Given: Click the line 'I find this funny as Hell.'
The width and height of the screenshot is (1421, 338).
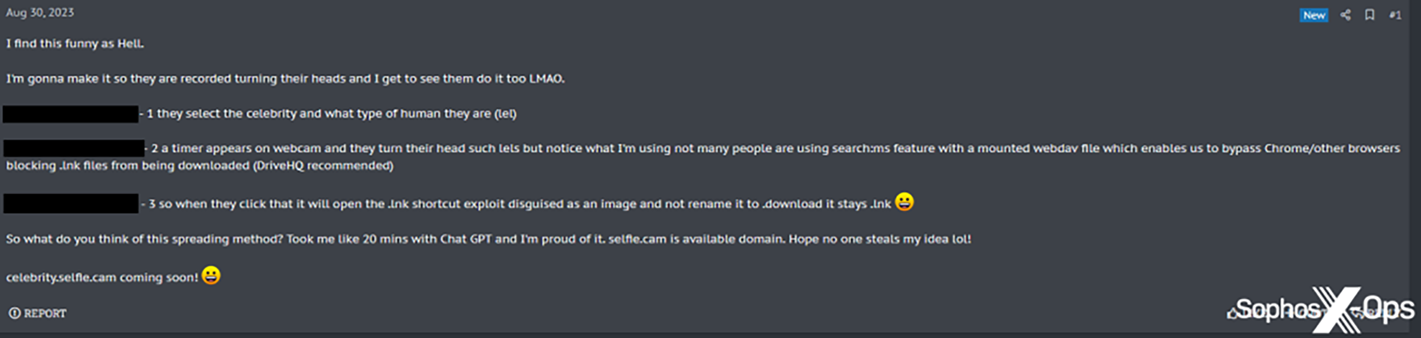Looking at the screenshot, I should [x=75, y=43].
